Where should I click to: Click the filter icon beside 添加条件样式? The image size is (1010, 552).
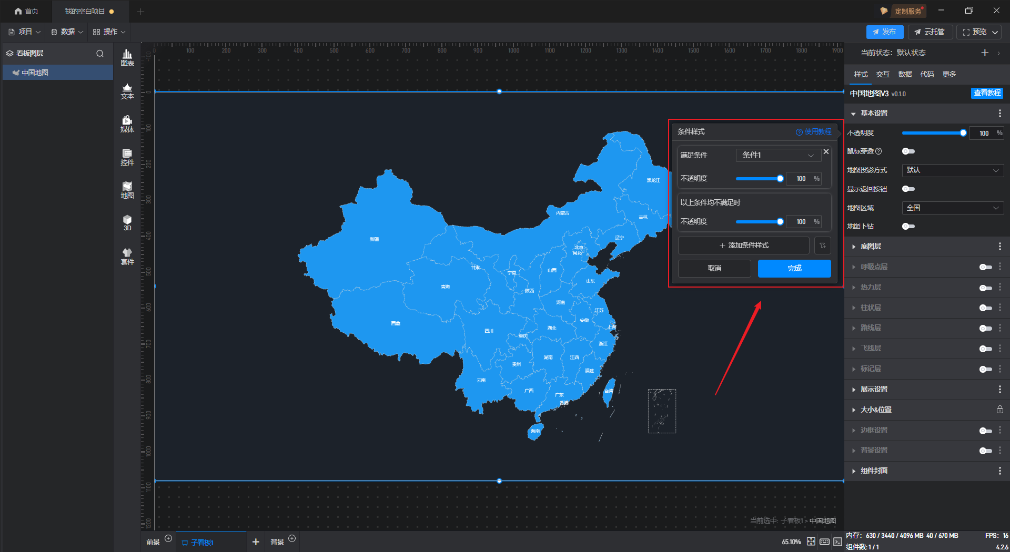click(823, 246)
